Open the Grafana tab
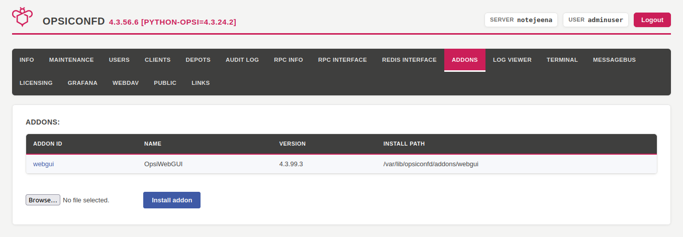 [82, 83]
